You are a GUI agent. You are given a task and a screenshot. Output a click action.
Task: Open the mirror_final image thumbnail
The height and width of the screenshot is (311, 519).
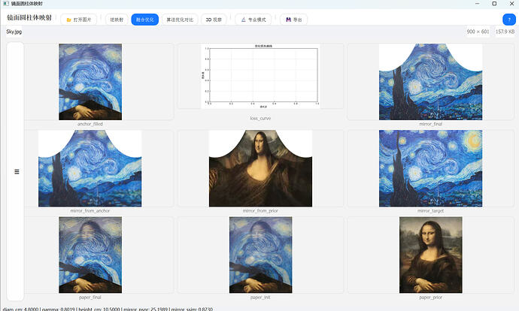click(431, 82)
